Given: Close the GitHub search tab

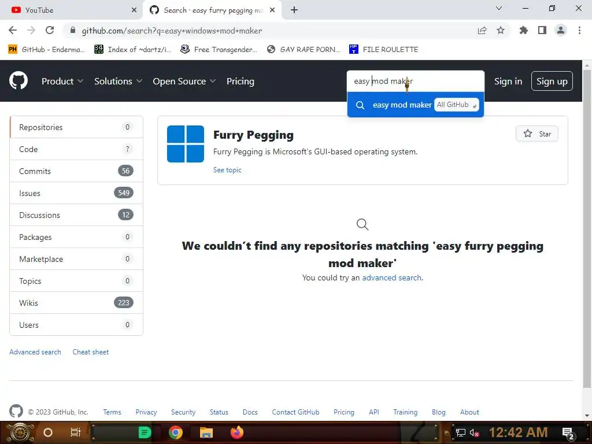Looking at the screenshot, I should (272, 10).
